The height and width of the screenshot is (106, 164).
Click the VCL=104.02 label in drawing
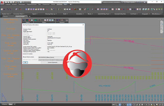(104, 86)
